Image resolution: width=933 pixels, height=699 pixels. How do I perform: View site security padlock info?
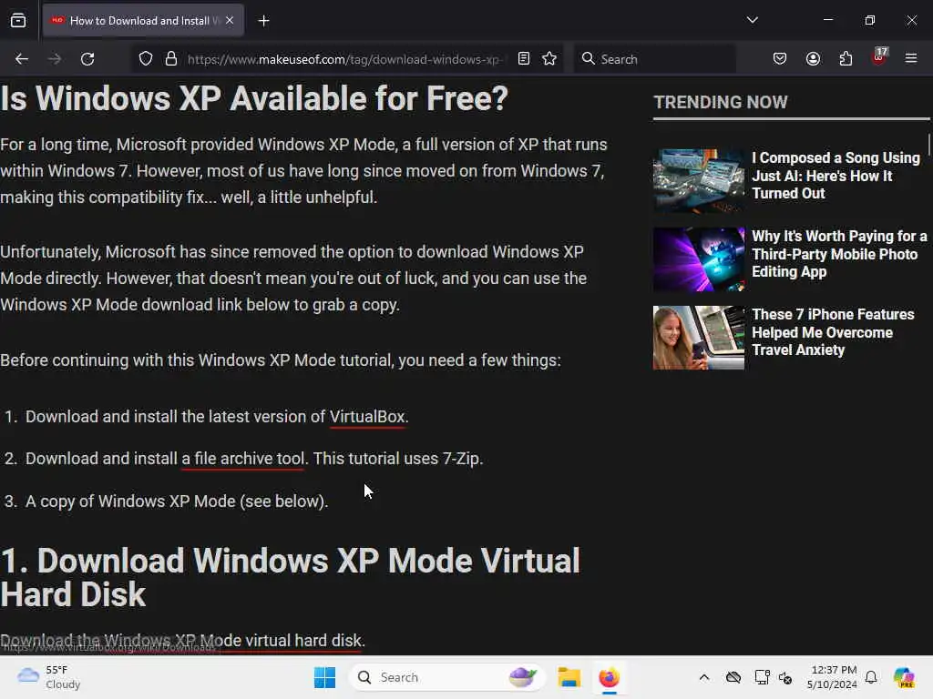(x=171, y=59)
